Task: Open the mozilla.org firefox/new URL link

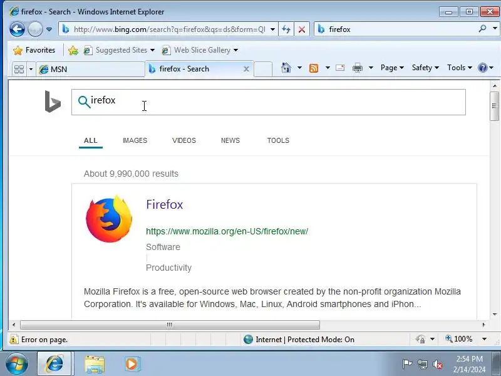Action: pos(227,231)
